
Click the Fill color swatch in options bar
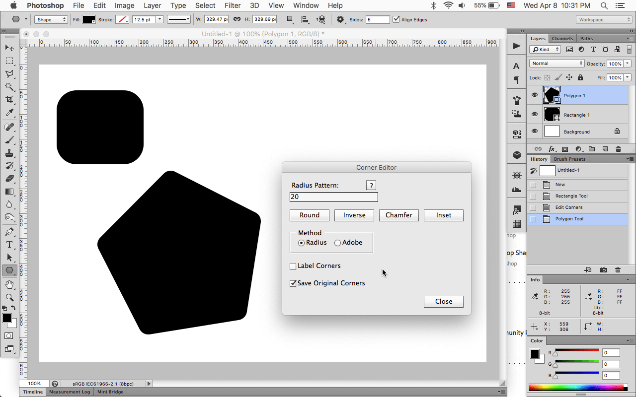(89, 19)
